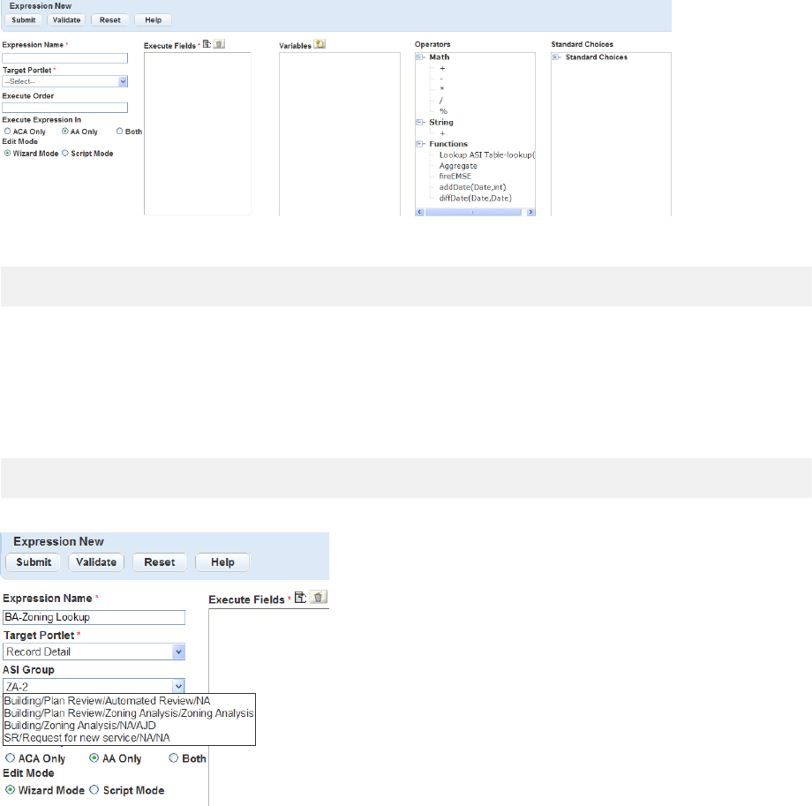Image resolution: width=812 pixels, height=806 pixels.
Task: Click Help button in upper form
Action: coord(154,20)
